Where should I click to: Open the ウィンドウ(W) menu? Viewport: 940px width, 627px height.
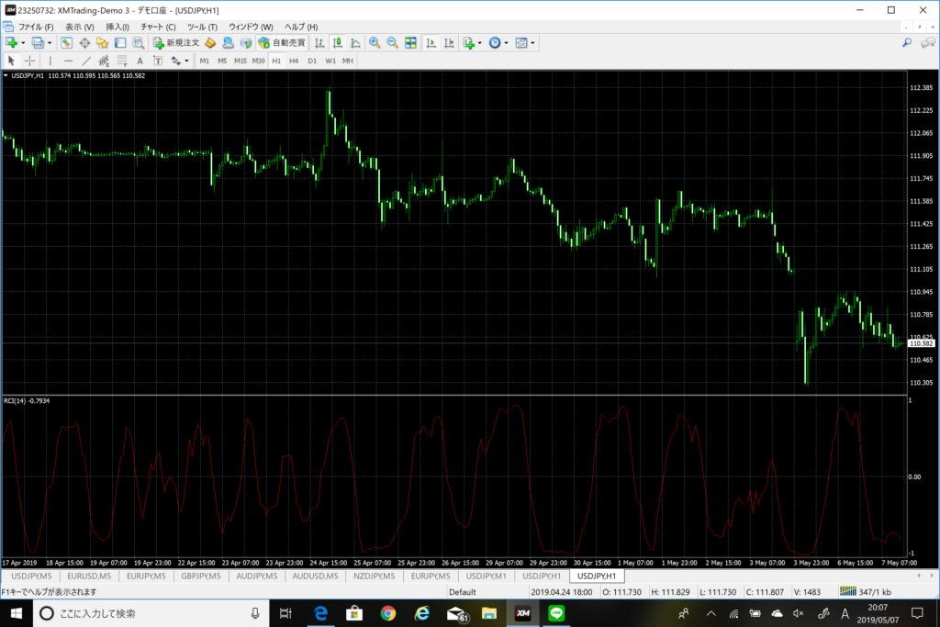pos(251,27)
